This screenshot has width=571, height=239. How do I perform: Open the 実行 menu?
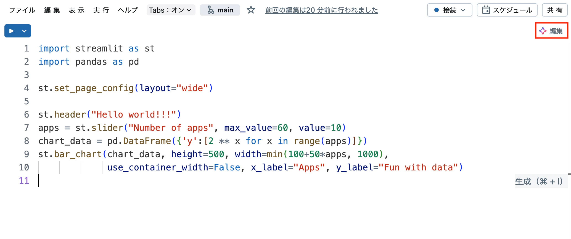[101, 10]
